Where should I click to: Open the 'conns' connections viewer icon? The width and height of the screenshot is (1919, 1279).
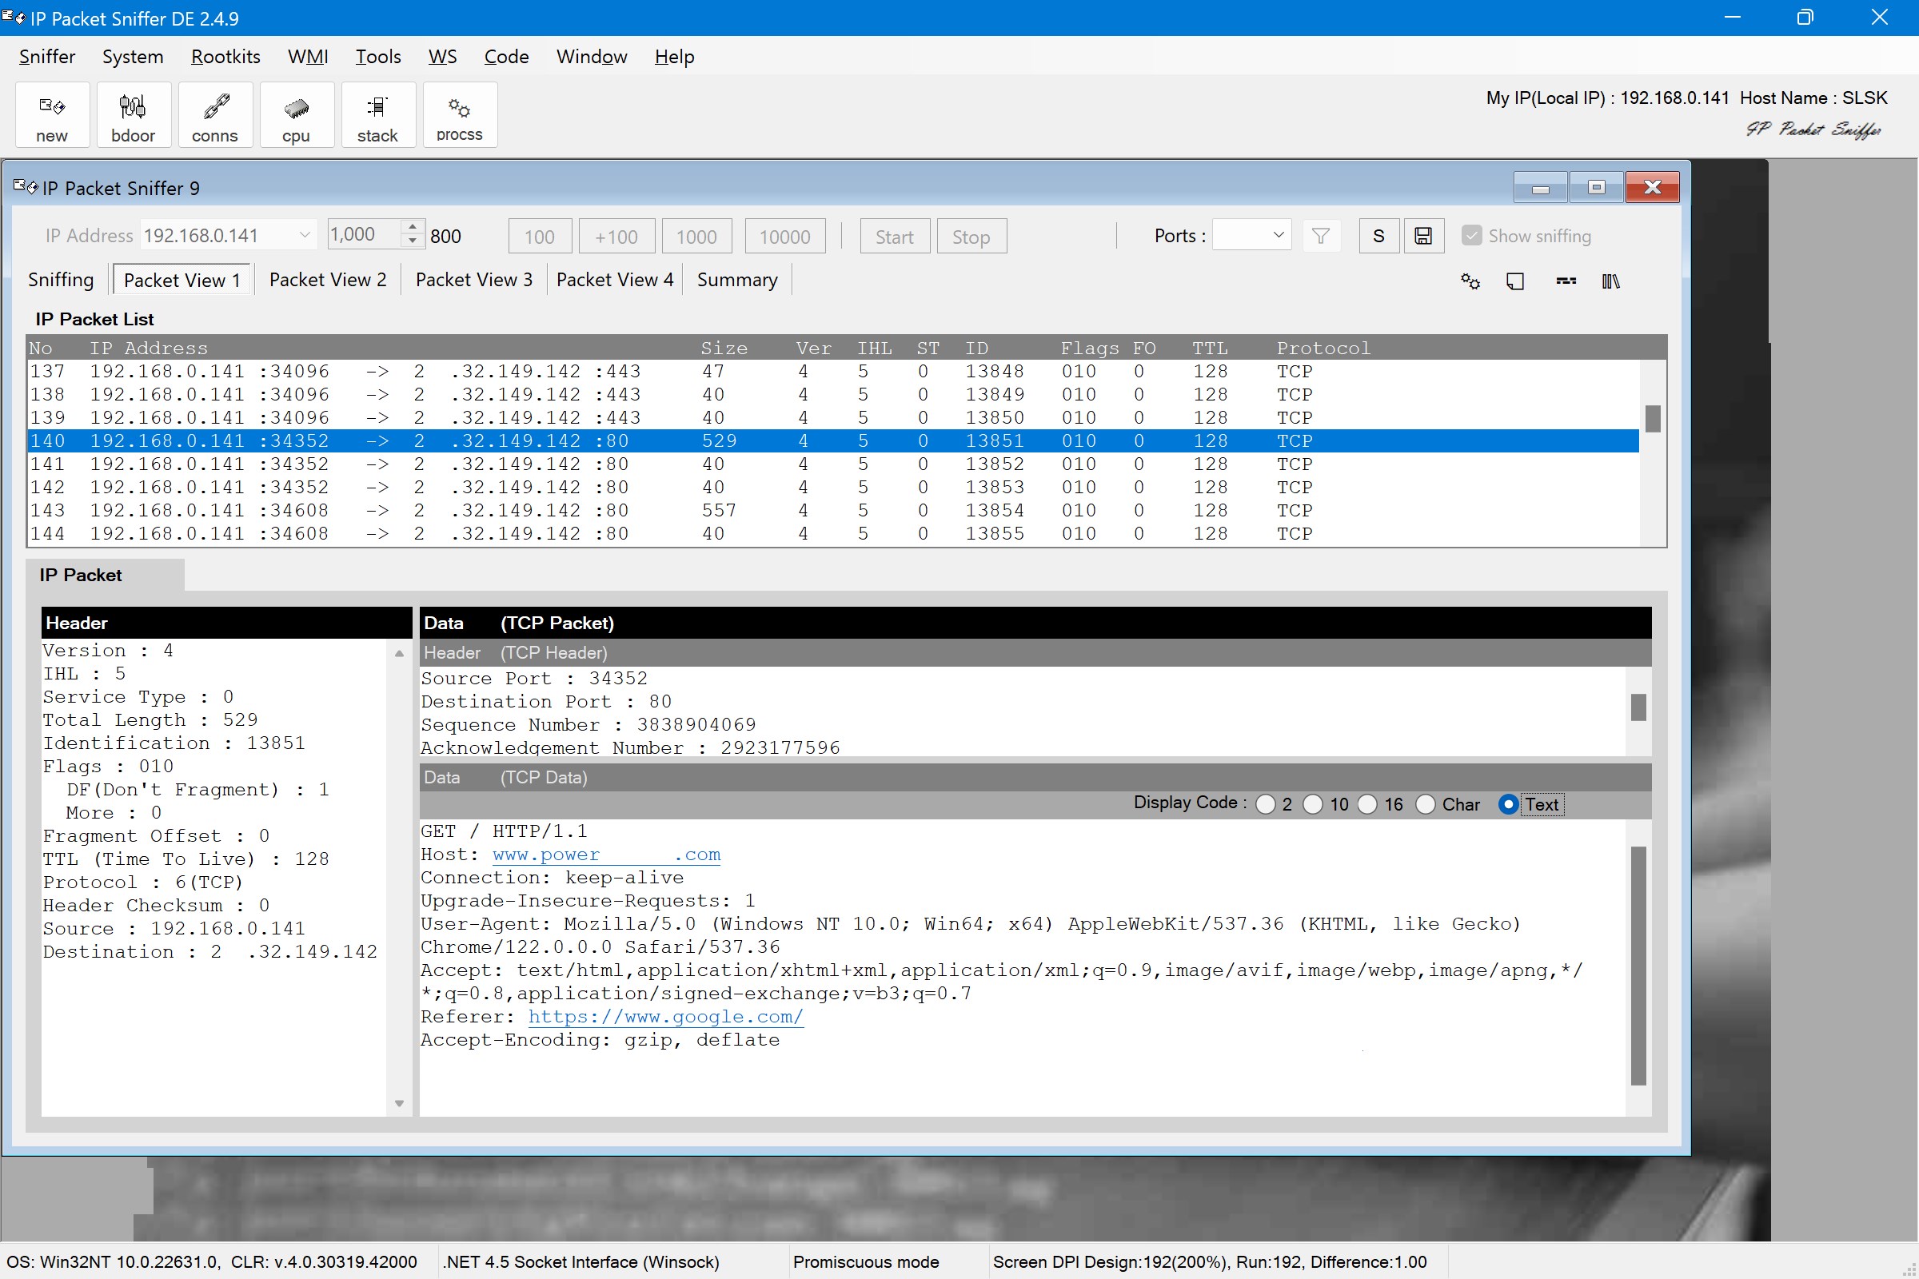tap(214, 114)
